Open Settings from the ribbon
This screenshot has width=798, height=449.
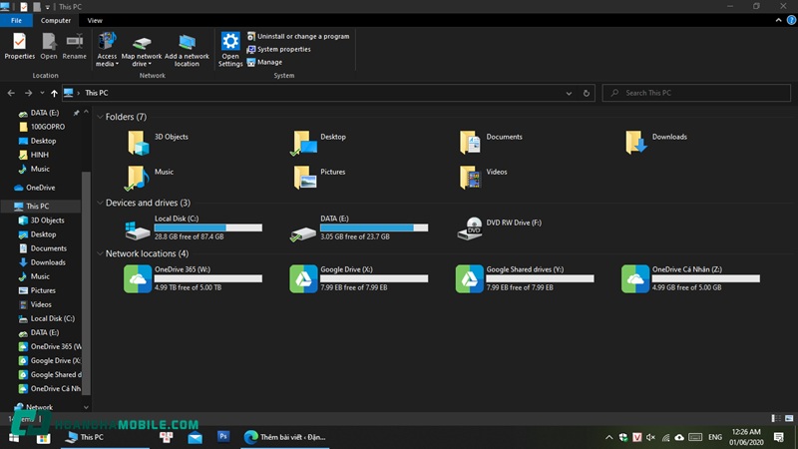(x=230, y=47)
